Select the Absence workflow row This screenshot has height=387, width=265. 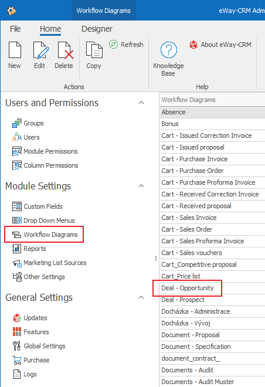(212, 112)
